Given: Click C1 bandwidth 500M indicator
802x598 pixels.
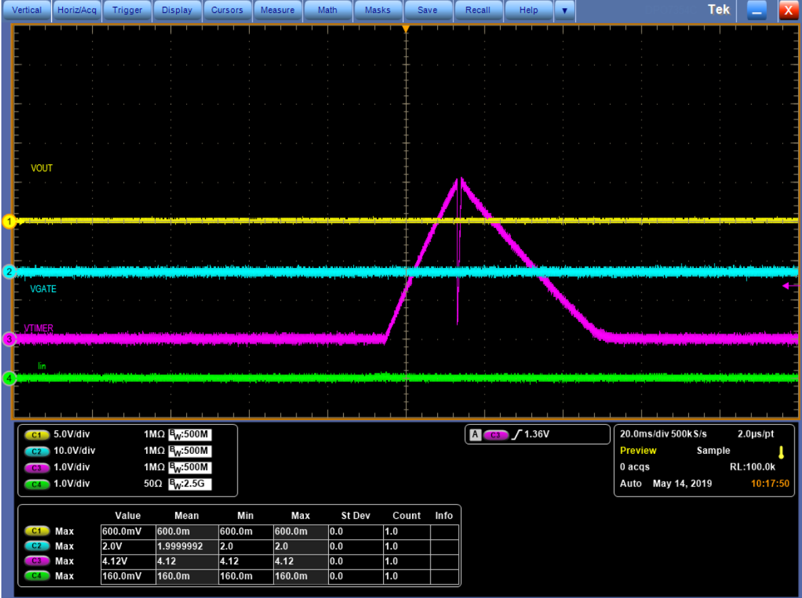Looking at the screenshot, I should click(x=190, y=434).
